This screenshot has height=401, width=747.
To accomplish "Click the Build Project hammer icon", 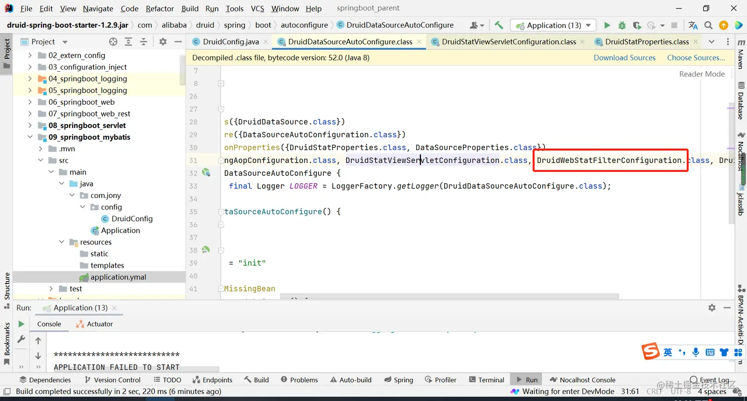I will (499, 25).
